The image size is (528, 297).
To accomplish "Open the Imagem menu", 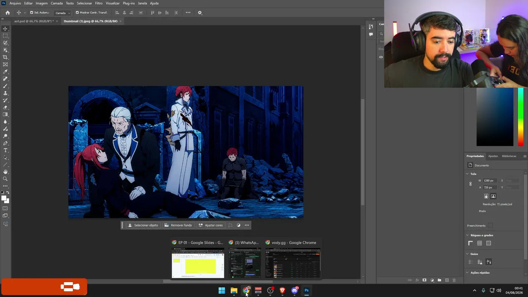I will pos(42,3).
